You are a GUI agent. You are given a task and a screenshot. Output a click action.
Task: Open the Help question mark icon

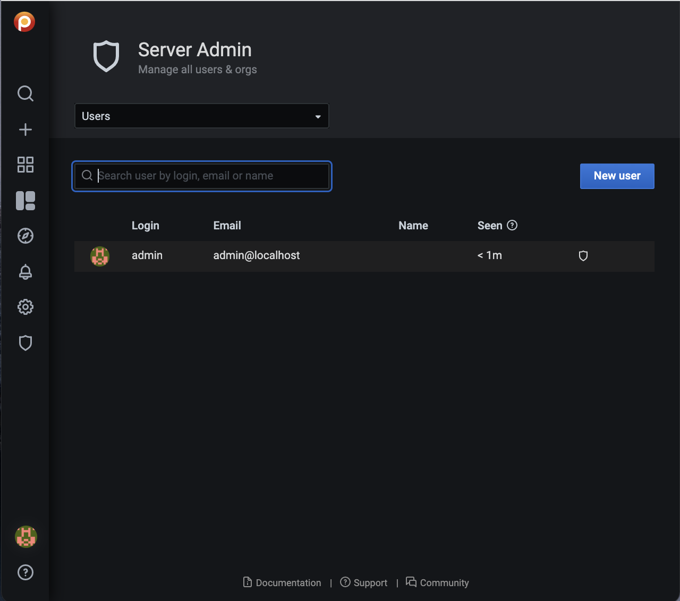(x=25, y=572)
